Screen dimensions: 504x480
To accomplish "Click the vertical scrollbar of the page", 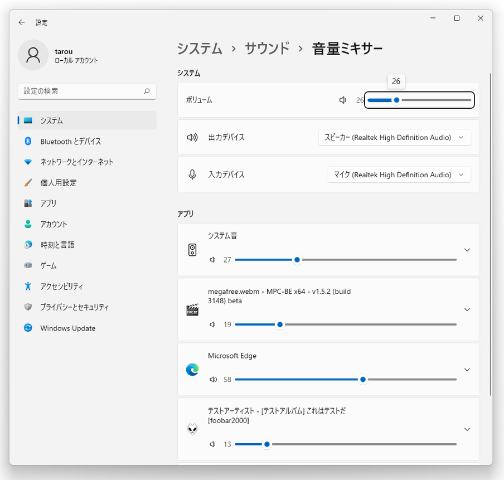I will point(491,234).
